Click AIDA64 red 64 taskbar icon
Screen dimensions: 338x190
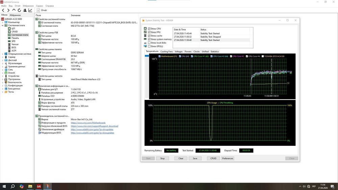pos(39,186)
